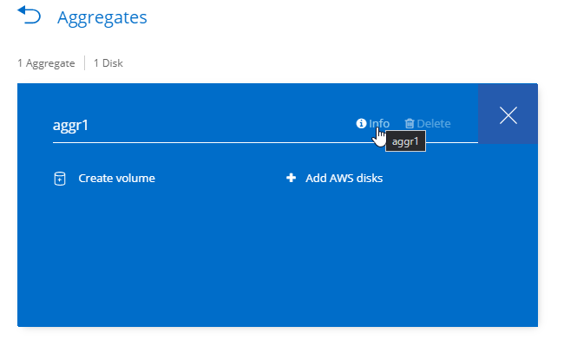This screenshot has width=564, height=359.
Task: Close the aggr1 card with the X
Action: click(508, 114)
